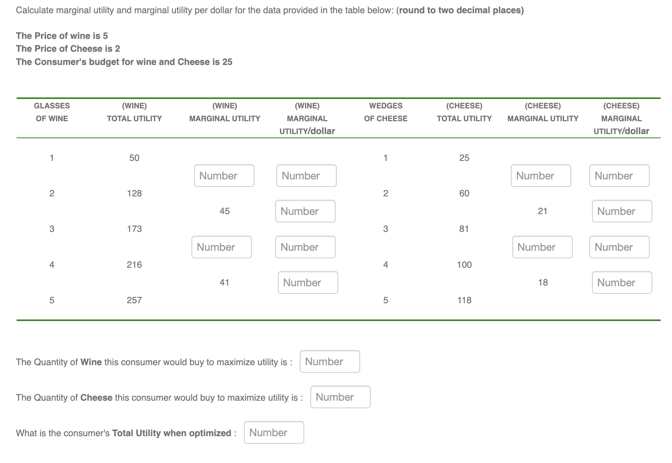Click the first cheese Marginal Utility/dollar field
The width and height of the screenshot is (672, 463).
tap(619, 175)
